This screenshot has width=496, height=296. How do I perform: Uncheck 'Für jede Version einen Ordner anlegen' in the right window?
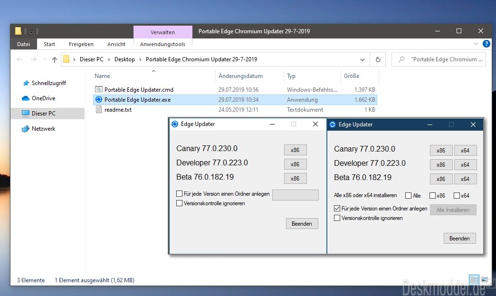337,209
